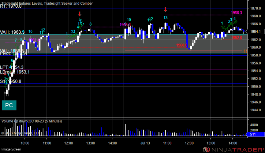The height and width of the screenshot is (153, 265).
Task: Click the 1956.0 price axis label
Action: tap(256, 63)
